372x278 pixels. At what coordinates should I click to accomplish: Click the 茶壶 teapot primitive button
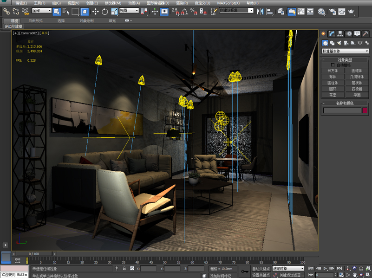(x=333, y=95)
